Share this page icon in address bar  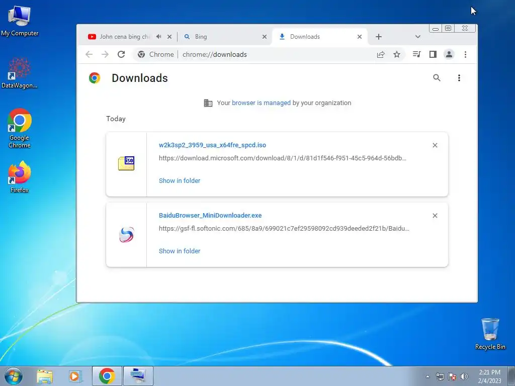coord(381,54)
